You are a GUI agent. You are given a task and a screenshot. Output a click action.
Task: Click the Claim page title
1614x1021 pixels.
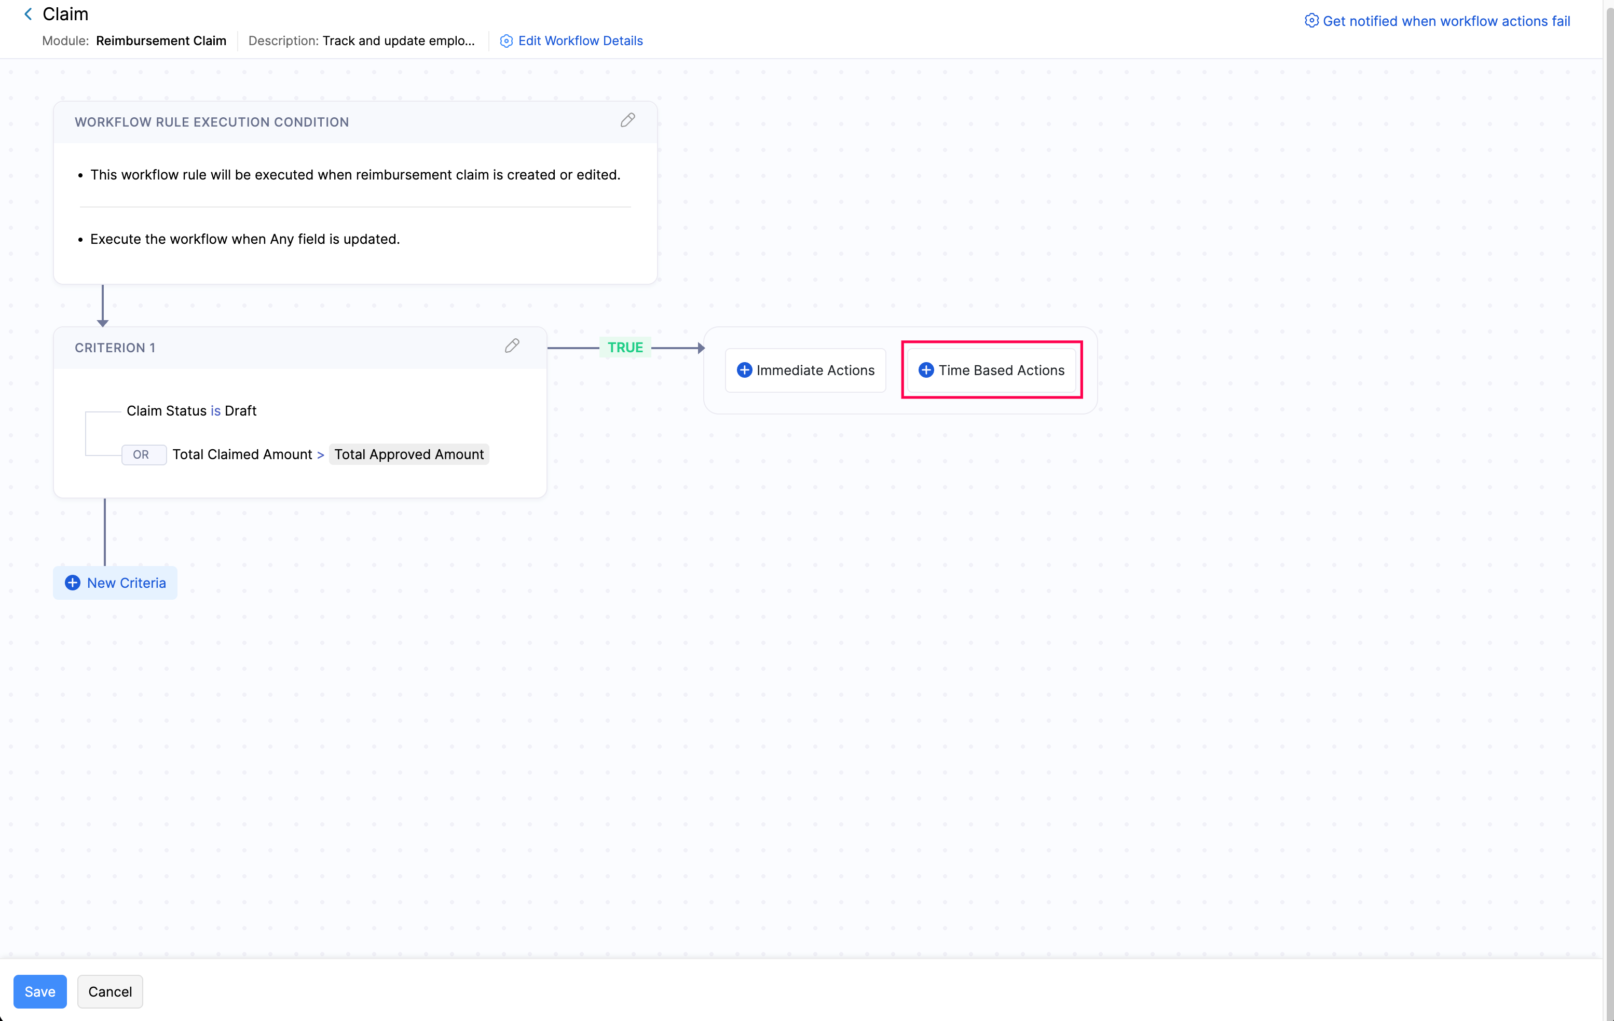point(65,14)
